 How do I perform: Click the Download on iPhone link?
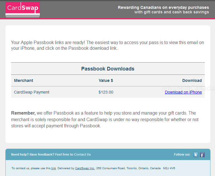click(x=183, y=92)
